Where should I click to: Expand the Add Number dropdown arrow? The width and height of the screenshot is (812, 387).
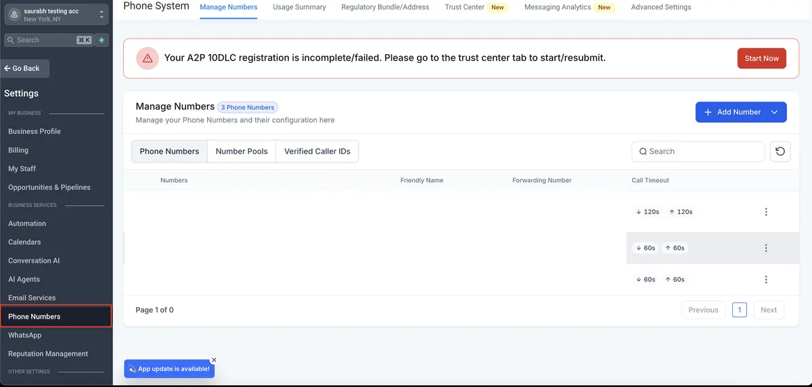click(775, 112)
